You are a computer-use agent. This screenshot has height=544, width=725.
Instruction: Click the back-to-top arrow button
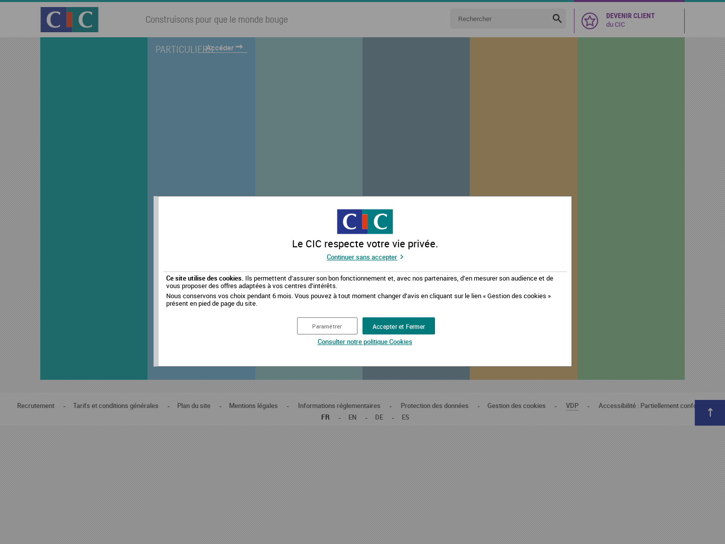tap(710, 413)
